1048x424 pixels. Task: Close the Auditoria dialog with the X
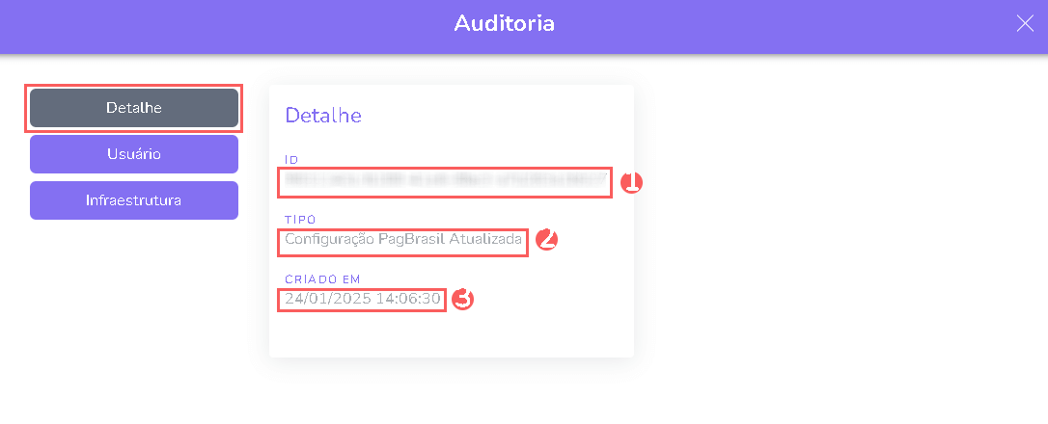click(1025, 24)
